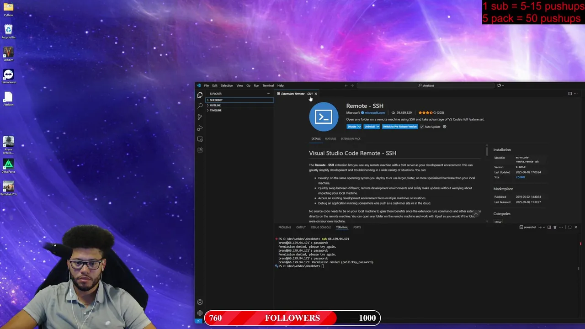Open the Python folder desktop icon

coord(8,9)
